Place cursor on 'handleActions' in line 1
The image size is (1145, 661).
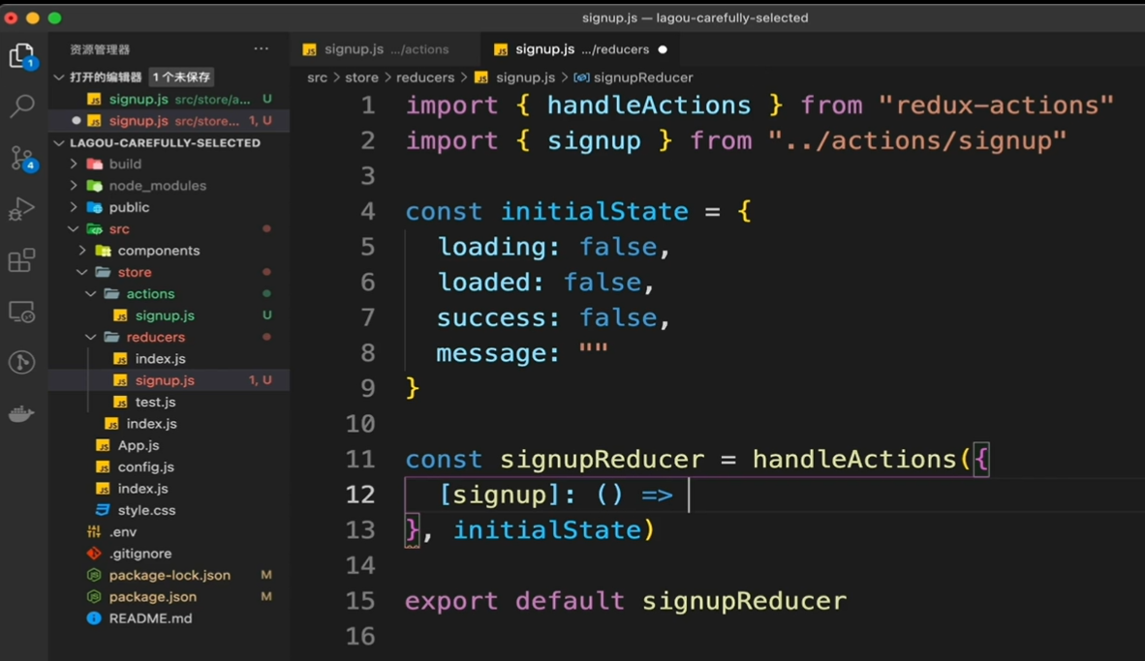coord(648,105)
